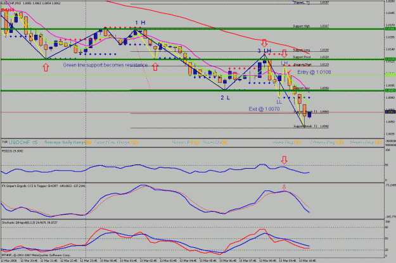Click the 'Support Low 1.0090' level label

310,88
